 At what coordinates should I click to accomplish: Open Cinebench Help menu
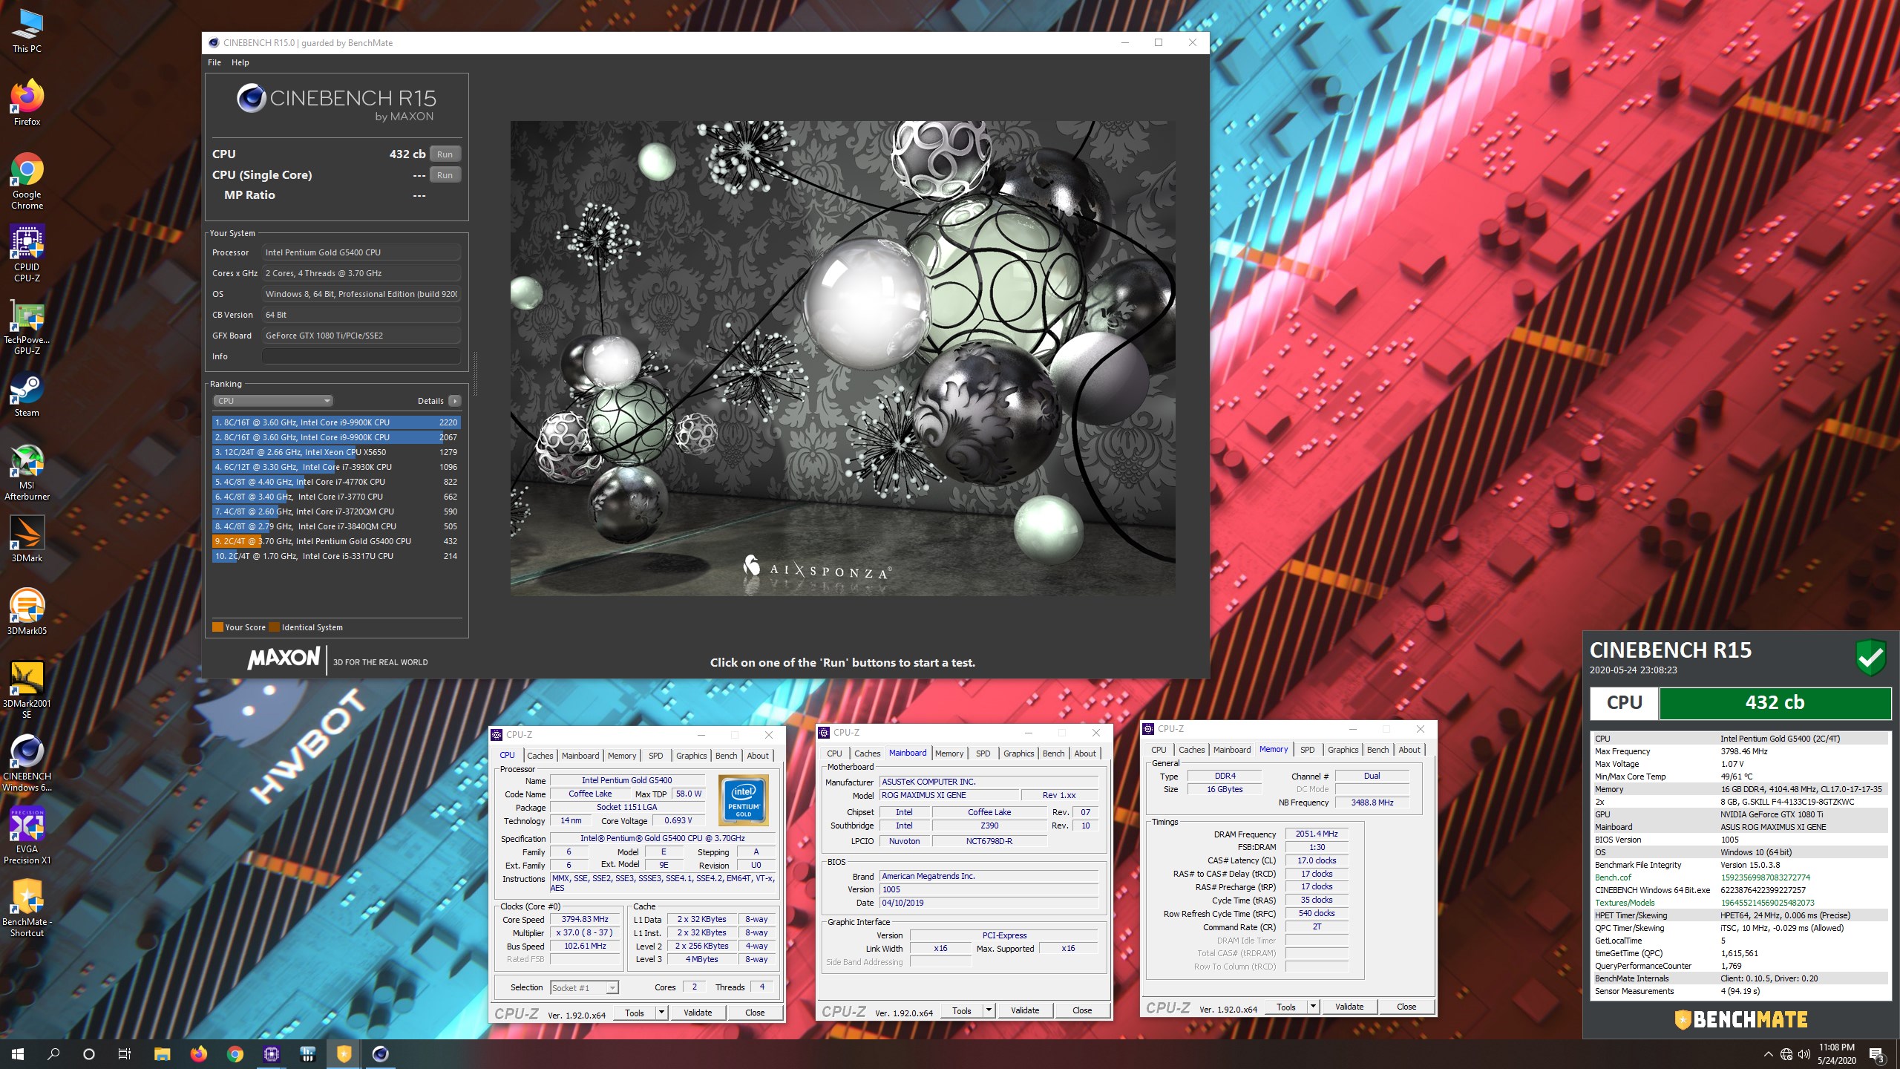240,62
